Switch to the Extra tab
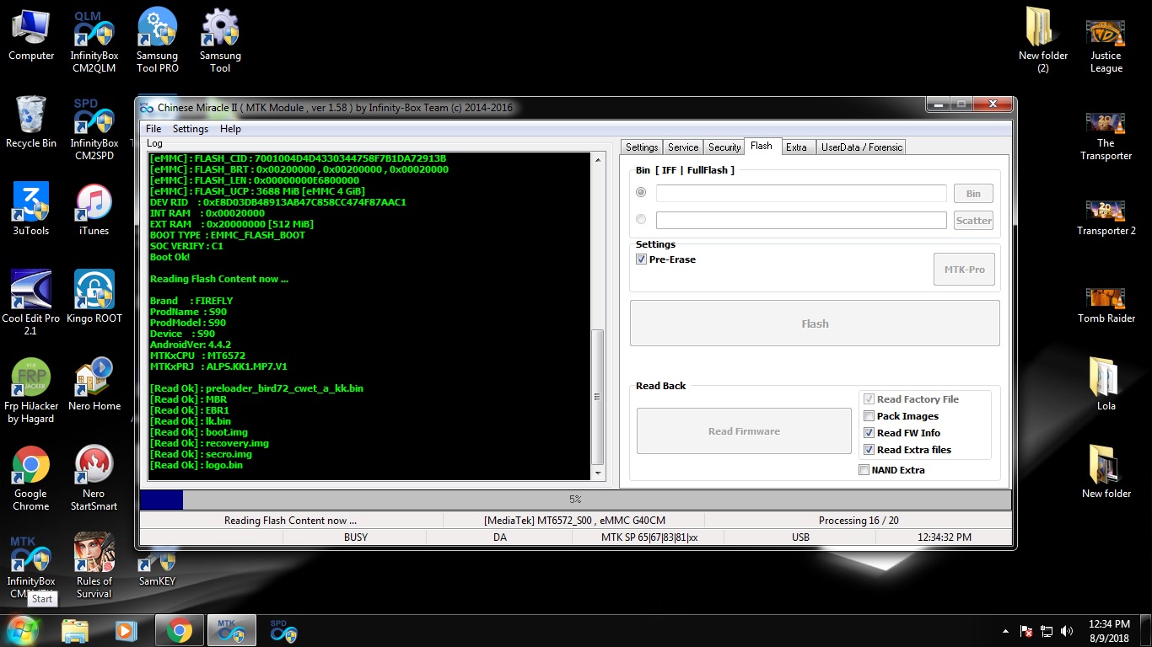The width and height of the screenshot is (1152, 647). (797, 147)
